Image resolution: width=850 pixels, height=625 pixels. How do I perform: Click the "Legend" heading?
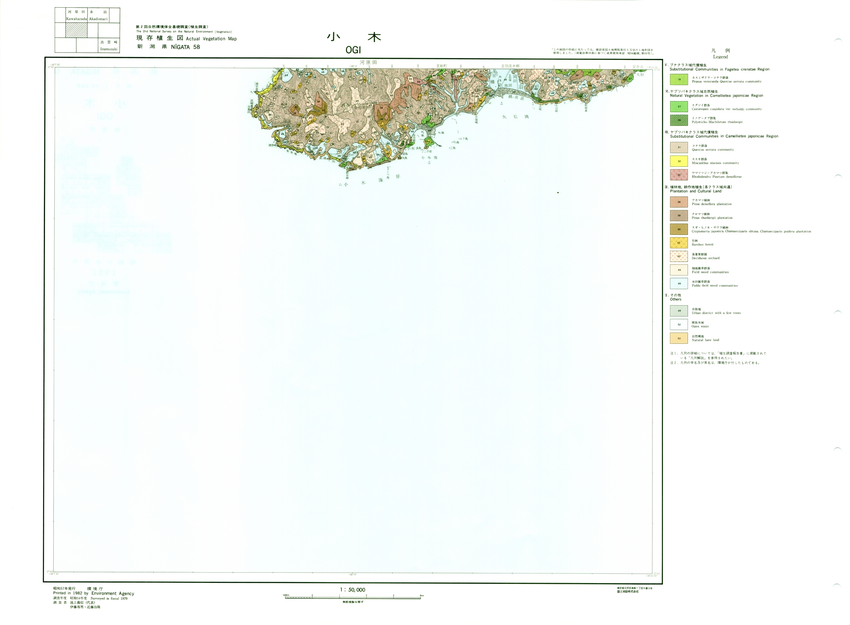point(720,57)
